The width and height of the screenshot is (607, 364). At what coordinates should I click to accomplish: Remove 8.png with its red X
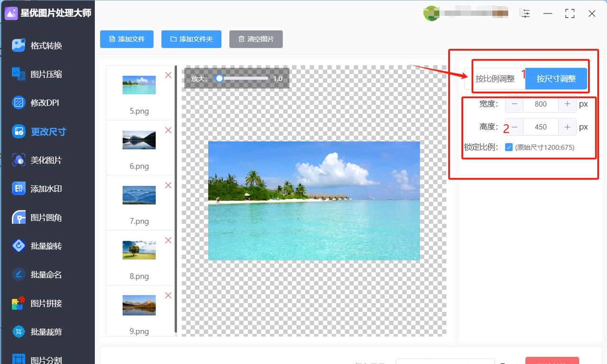pos(168,240)
